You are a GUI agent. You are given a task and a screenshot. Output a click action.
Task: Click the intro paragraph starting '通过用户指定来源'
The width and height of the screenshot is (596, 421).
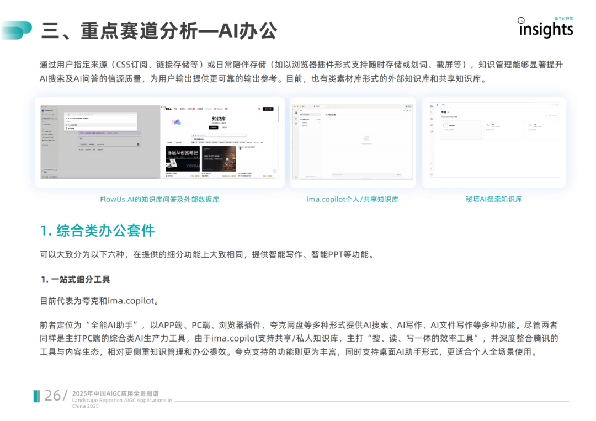tap(301, 71)
